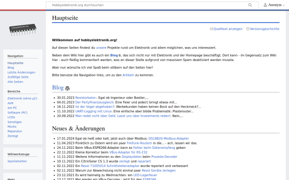Image resolution: width=289 pixels, height=180 pixels.
Task: Click the 'Neues & Änderungen' heading
Action: click(x=79, y=128)
